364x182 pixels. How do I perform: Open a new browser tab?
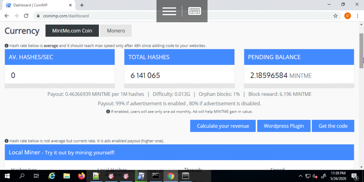point(82,5)
